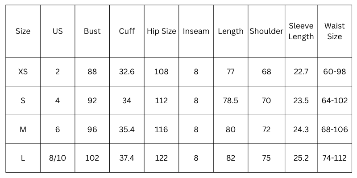
Task: Click the sleeve length value 24.3
Action: click(301, 129)
